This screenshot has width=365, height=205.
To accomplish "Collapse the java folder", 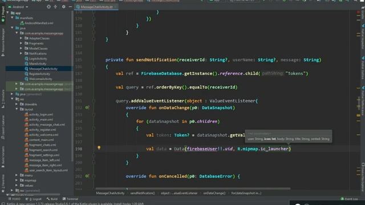I will [x=12, y=28].
